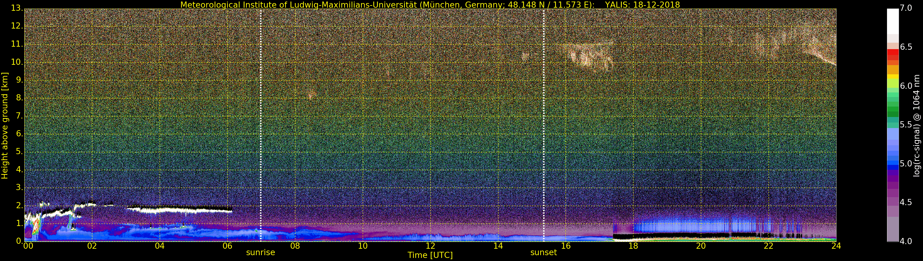
Task: Click the '3.' height tick label
Action: coord(19,187)
